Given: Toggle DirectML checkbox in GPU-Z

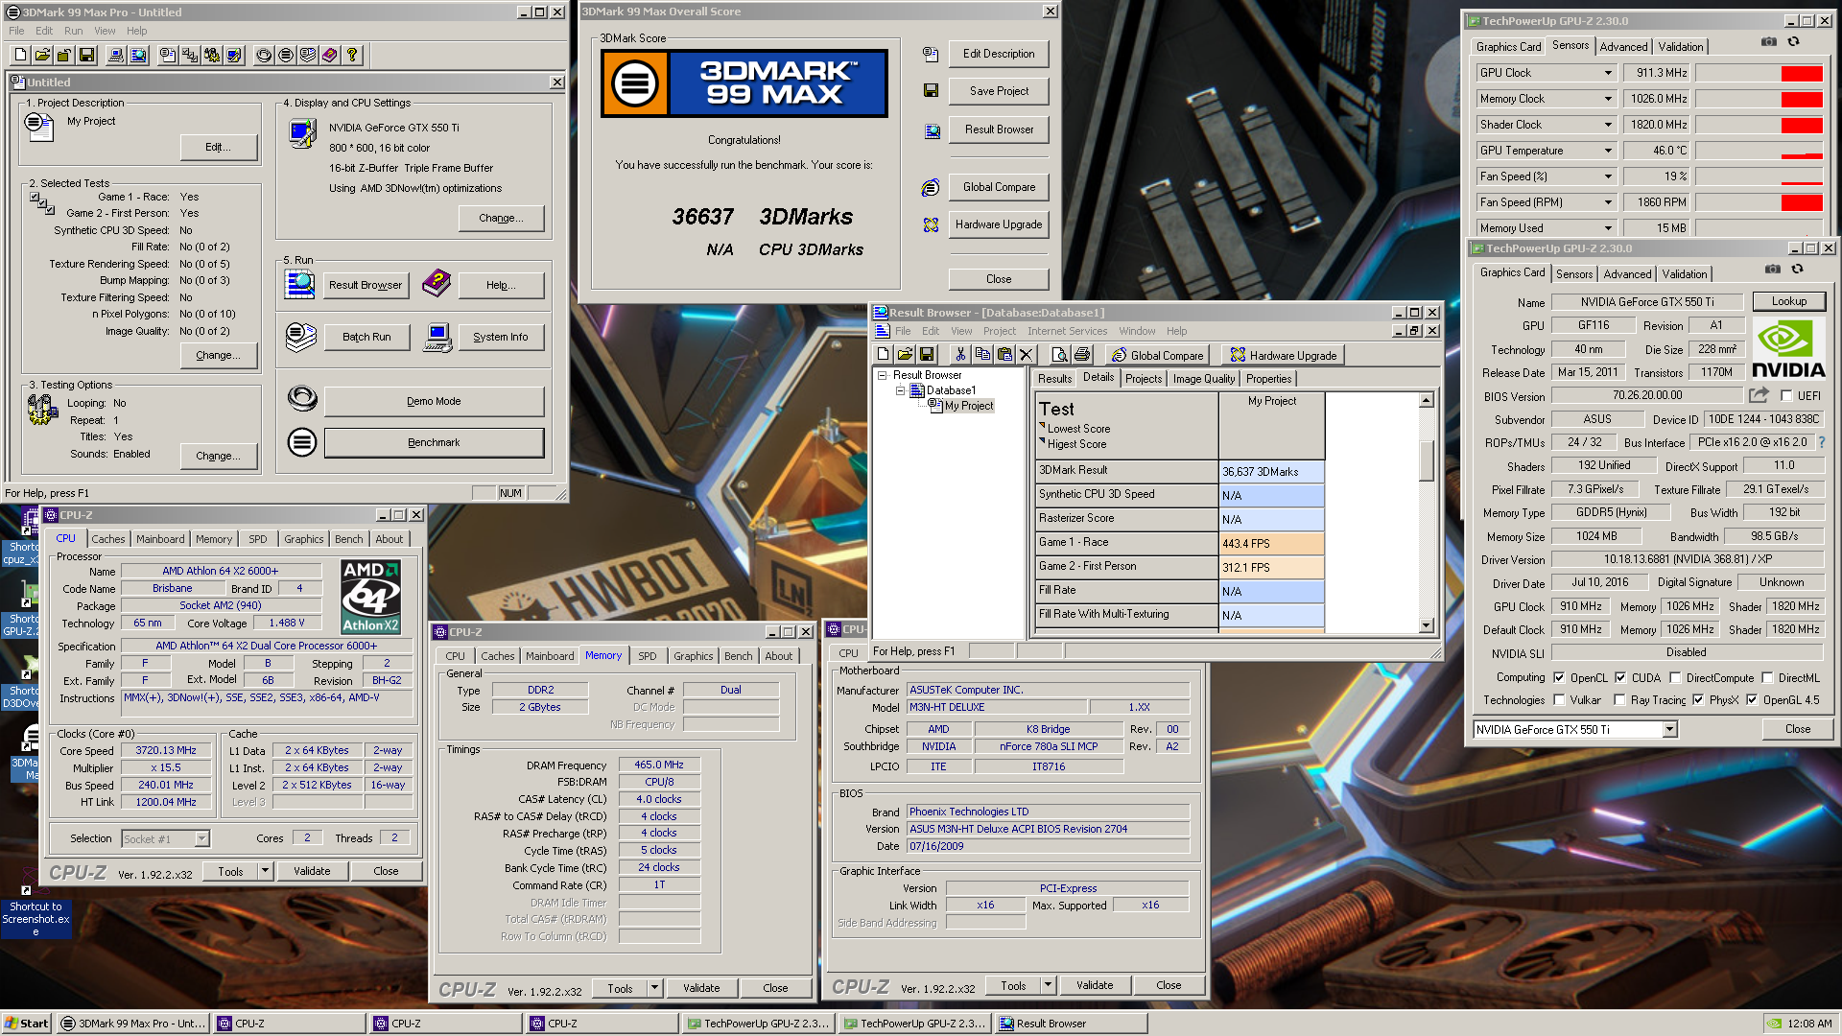Looking at the screenshot, I should pos(1767,677).
